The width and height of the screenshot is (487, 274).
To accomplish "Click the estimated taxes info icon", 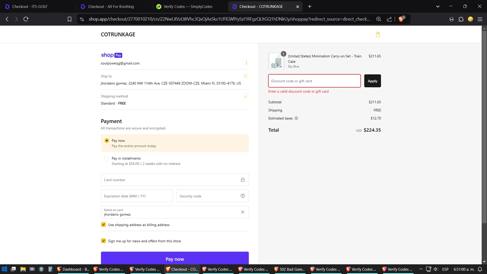I will coord(296,118).
